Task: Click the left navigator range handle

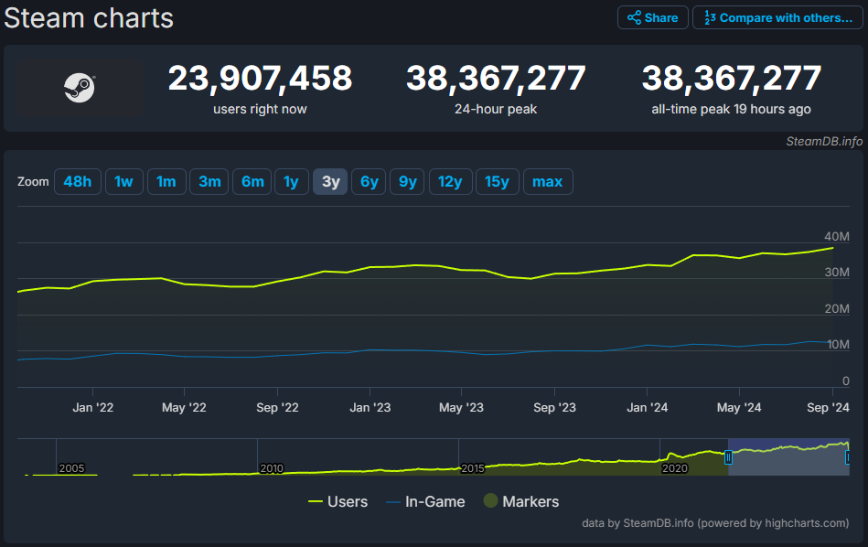Action: point(728,457)
